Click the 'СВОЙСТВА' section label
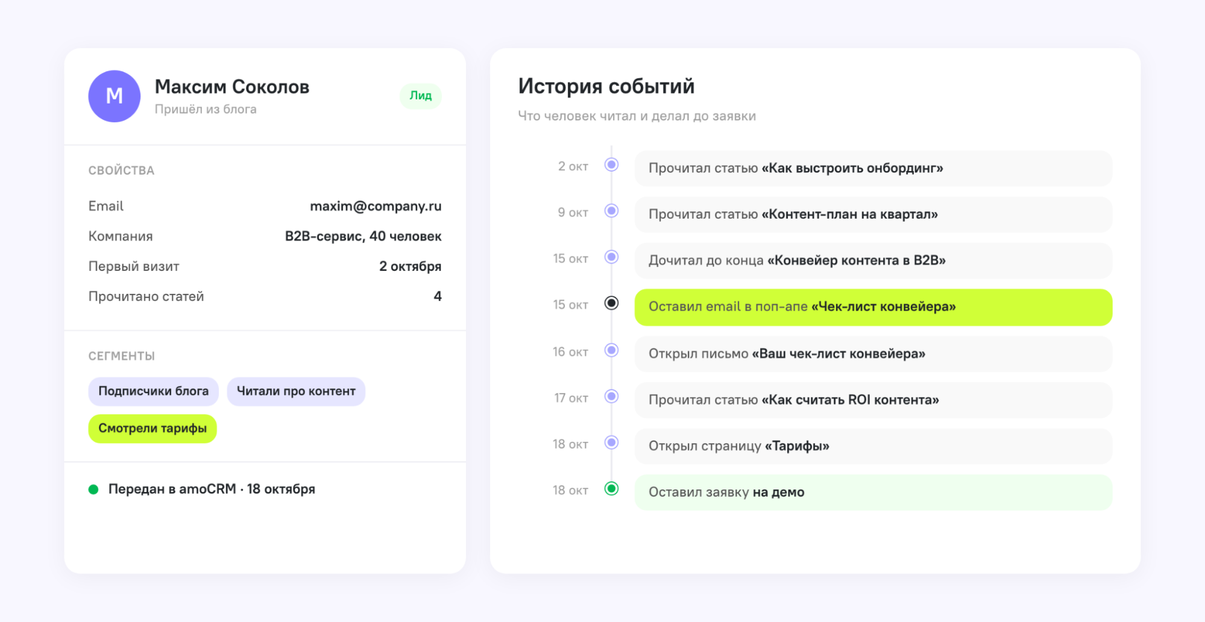 121,170
